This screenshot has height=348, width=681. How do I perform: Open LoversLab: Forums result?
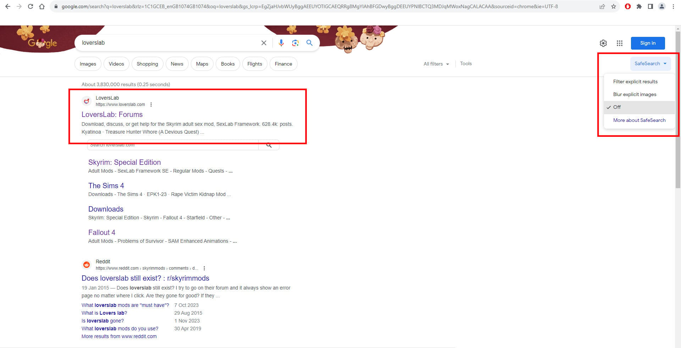tap(112, 114)
